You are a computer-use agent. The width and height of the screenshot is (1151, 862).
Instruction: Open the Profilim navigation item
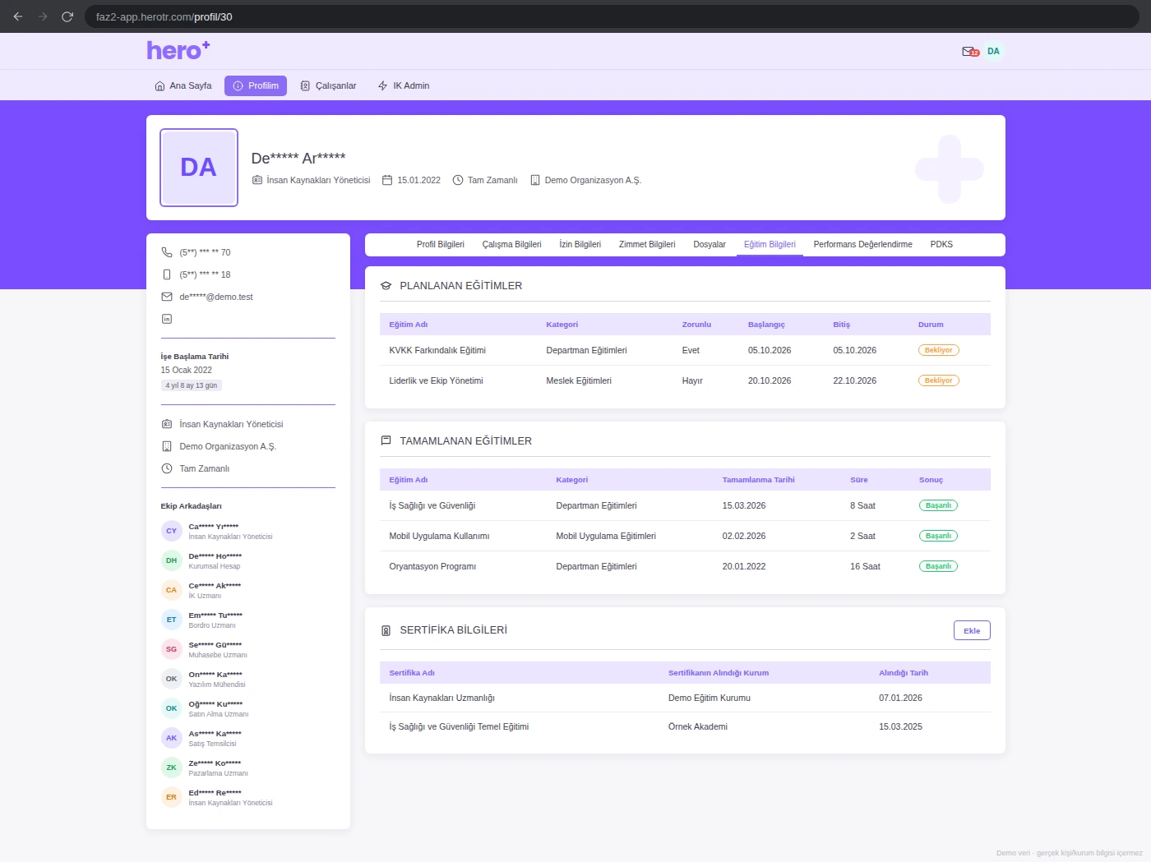click(x=256, y=85)
